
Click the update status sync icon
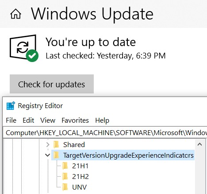pyautogui.click(x=24, y=48)
